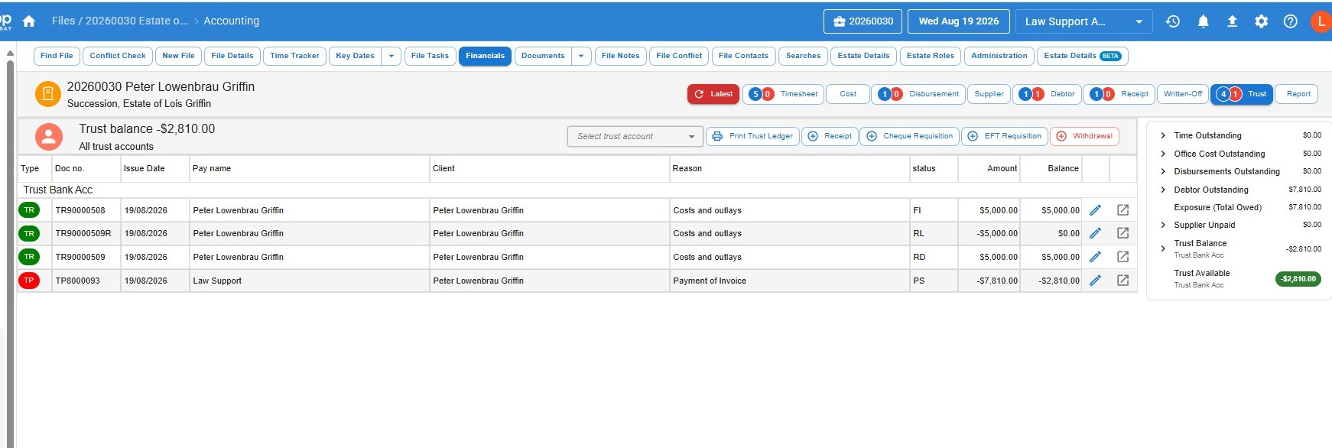Open the Select trust account dropdown
This screenshot has width=1332, height=448.
click(x=635, y=136)
